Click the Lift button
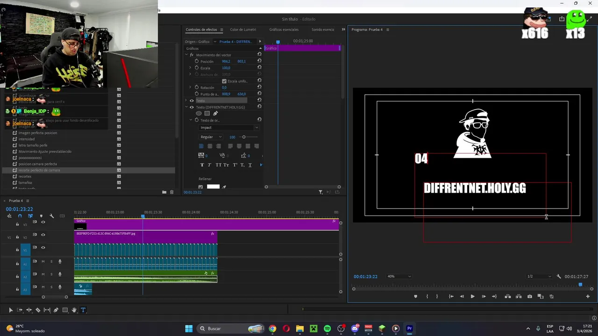 (x=508, y=296)
